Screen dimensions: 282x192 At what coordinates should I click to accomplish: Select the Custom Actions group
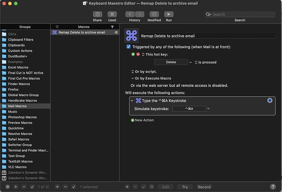(25, 51)
